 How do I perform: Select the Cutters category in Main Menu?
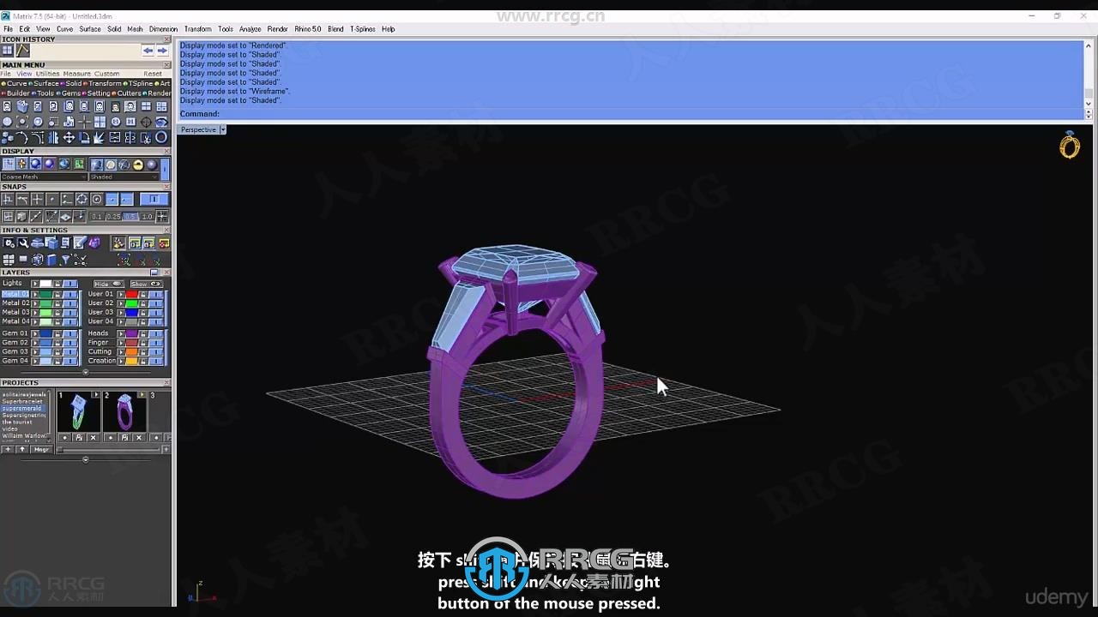(x=127, y=93)
